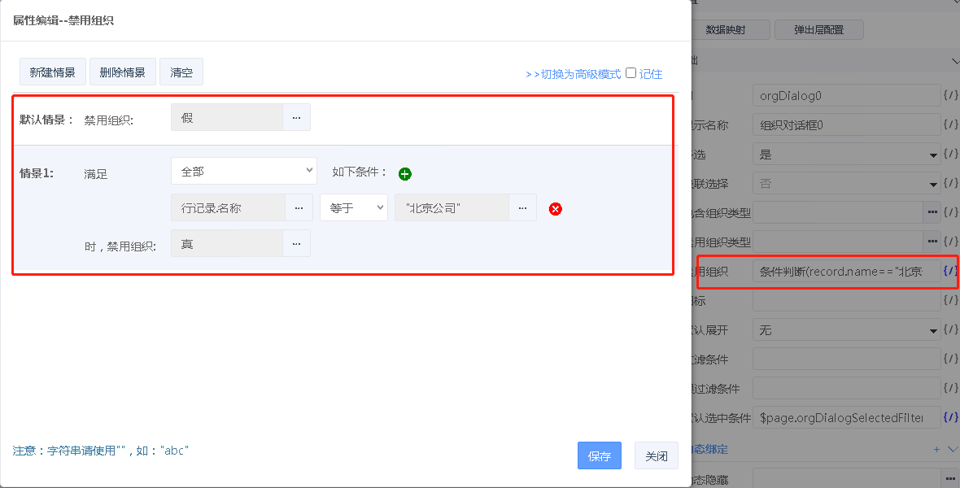This screenshot has width=960, height=488.
Task: Click expression icon beside 禁用组织 property
Action: click(949, 272)
